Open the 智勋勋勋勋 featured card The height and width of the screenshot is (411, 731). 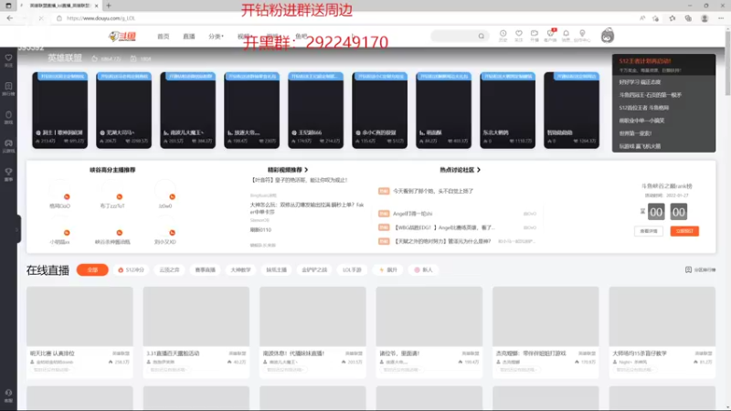(572, 111)
